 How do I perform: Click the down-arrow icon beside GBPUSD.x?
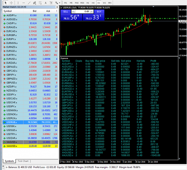(4, 83)
